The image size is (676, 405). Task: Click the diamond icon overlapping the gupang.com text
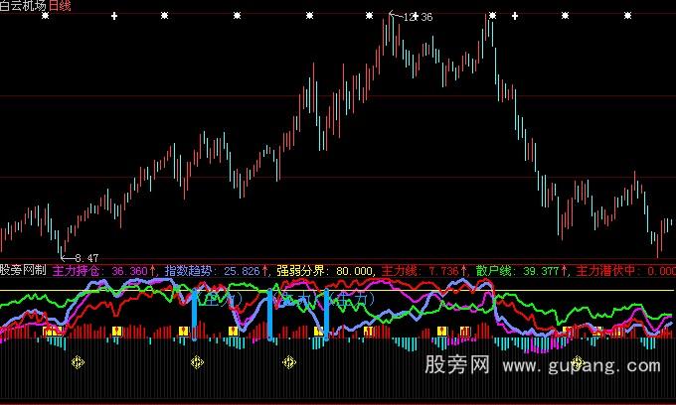pos(578,362)
